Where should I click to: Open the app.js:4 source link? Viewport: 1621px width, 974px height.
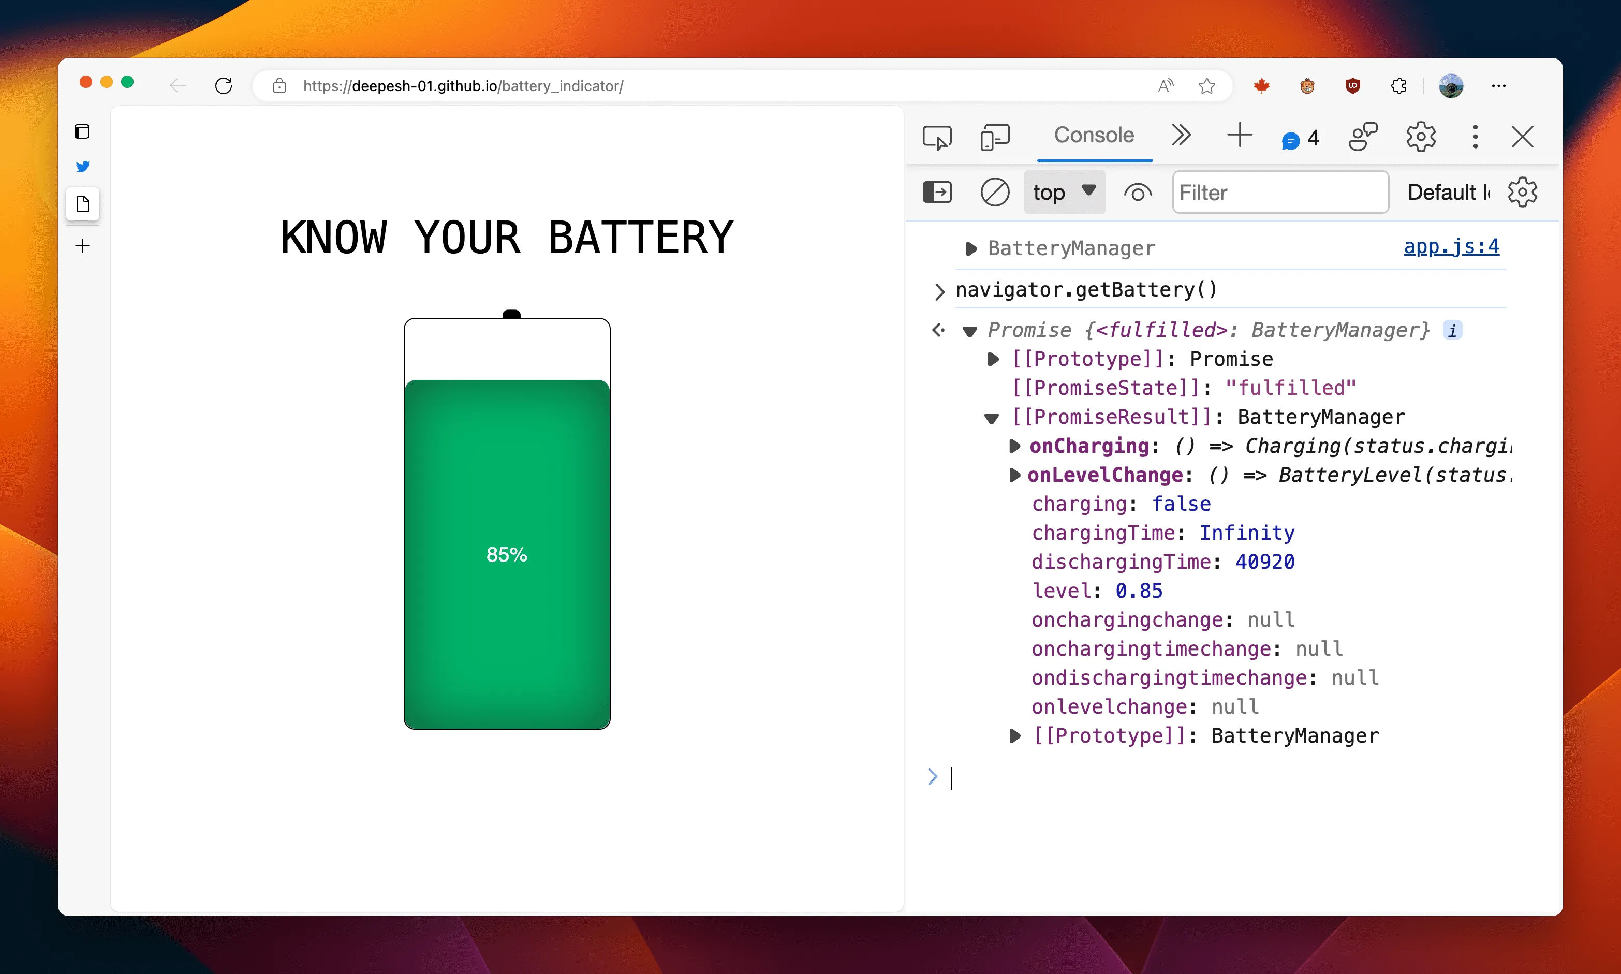click(1450, 247)
